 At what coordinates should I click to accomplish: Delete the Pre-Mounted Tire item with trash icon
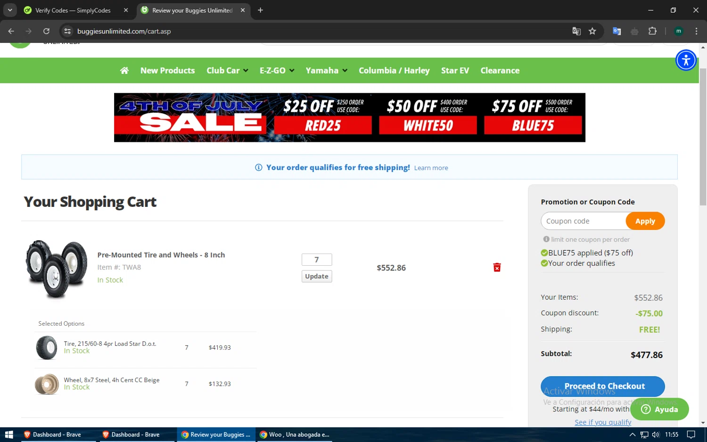click(x=497, y=268)
